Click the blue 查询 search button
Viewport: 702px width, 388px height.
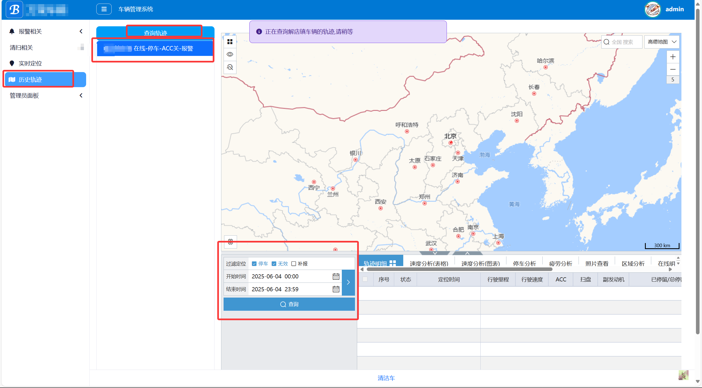289,304
